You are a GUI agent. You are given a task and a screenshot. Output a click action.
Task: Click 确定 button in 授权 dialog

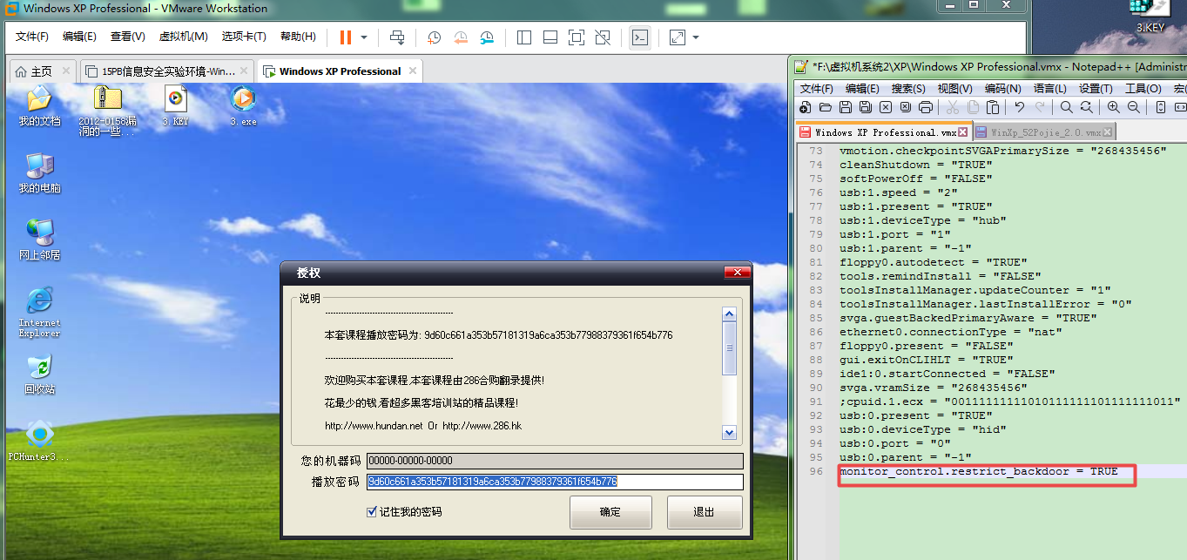pos(610,512)
